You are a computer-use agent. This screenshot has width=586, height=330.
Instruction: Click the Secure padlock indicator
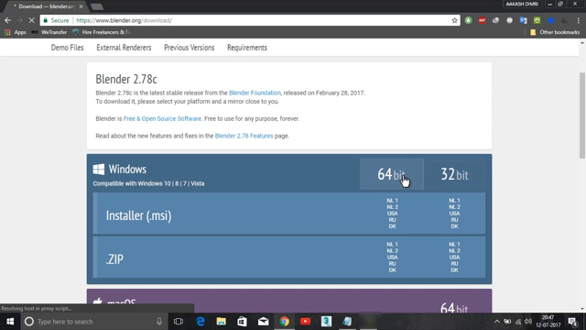[x=56, y=20]
